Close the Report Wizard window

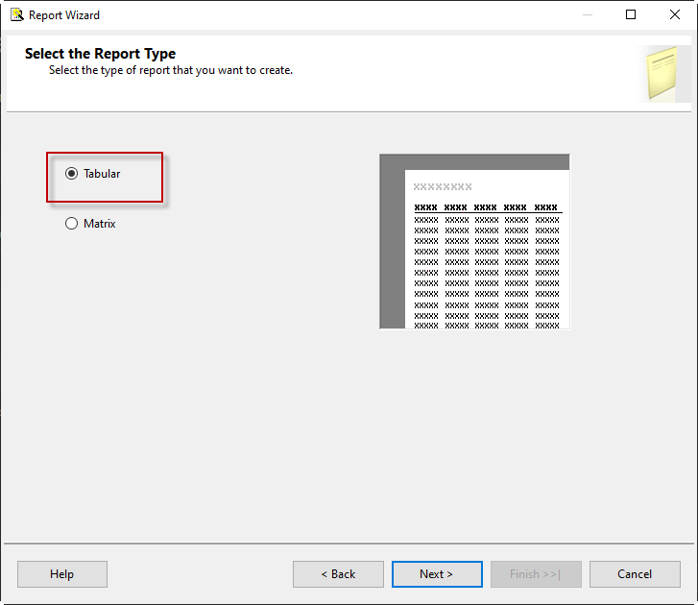pos(675,14)
